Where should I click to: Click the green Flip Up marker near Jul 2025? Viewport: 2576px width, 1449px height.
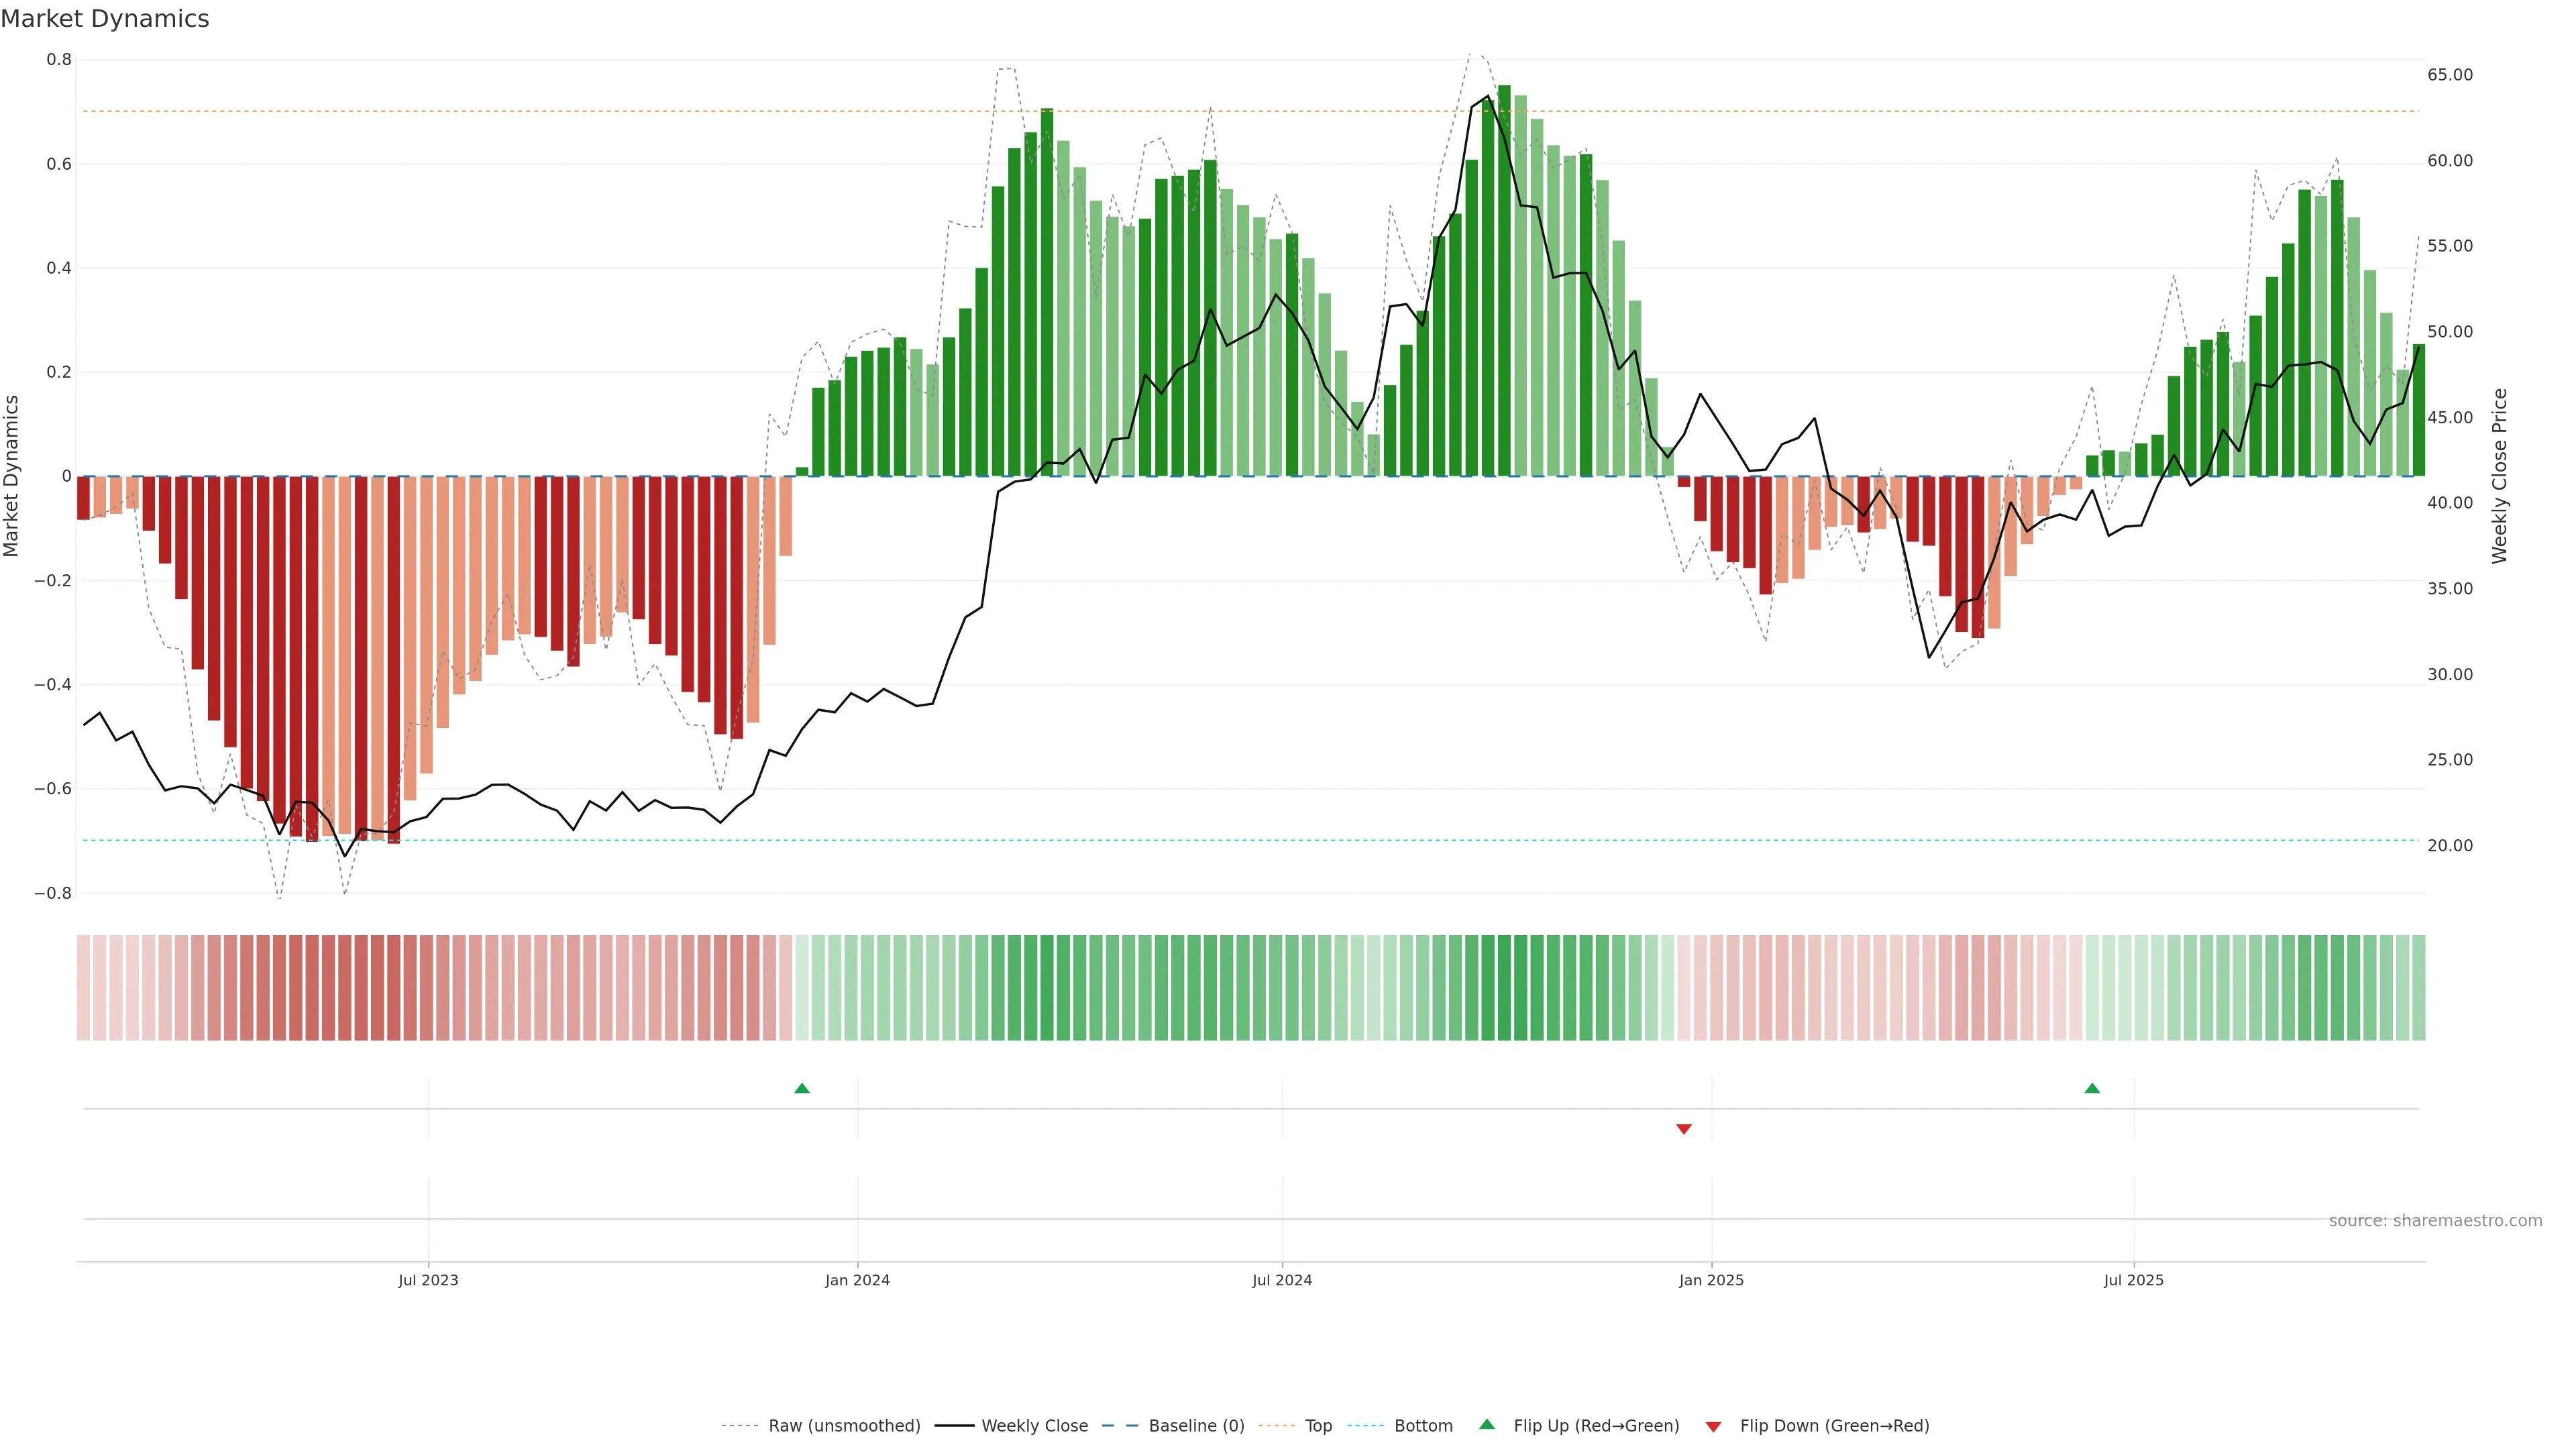[x=2091, y=1088]
